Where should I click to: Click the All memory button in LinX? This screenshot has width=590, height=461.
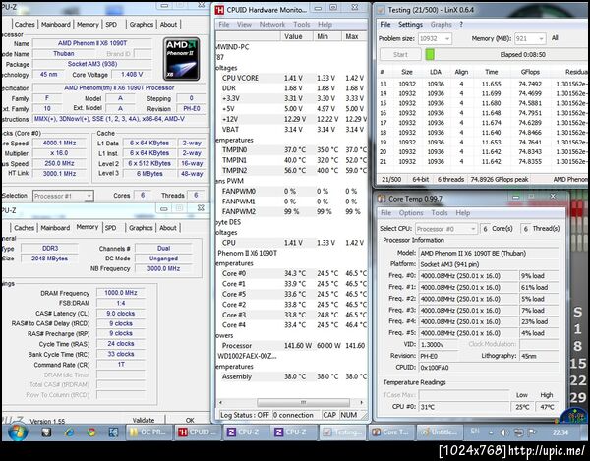point(555,38)
